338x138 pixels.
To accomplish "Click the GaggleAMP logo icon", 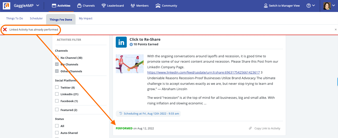I will [7, 6].
